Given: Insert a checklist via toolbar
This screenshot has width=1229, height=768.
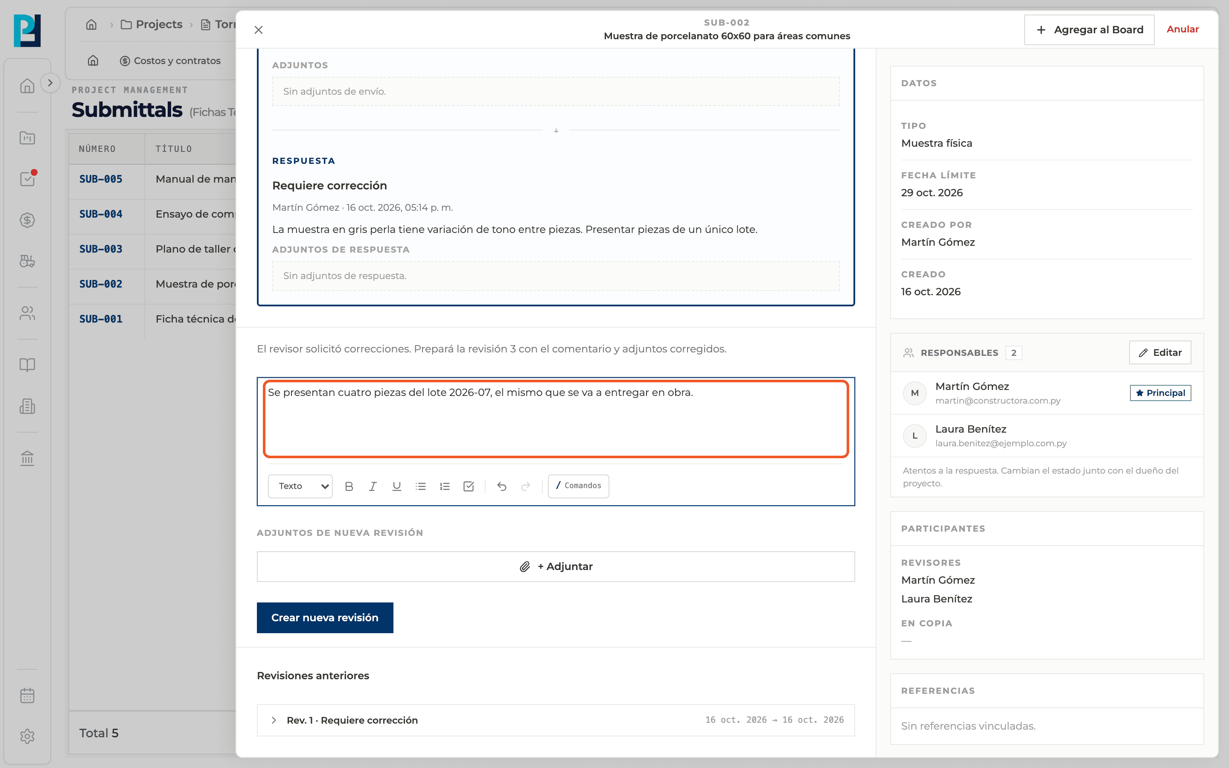Looking at the screenshot, I should (x=469, y=486).
